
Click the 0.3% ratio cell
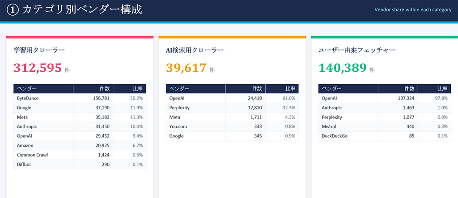(435, 127)
